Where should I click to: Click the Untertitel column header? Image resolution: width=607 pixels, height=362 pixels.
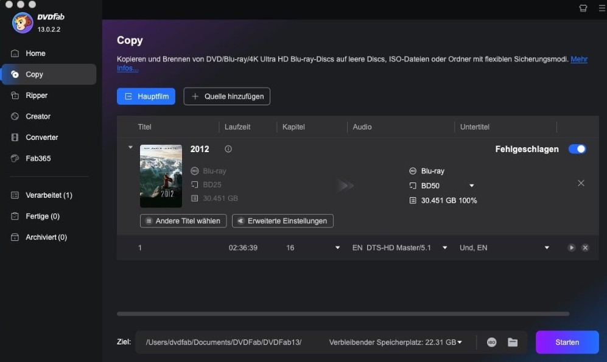coord(475,127)
